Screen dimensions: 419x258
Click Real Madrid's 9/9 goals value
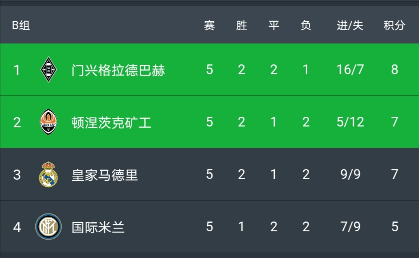pyautogui.click(x=350, y=174)
